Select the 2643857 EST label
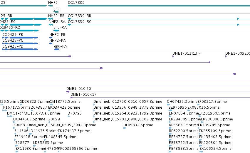 (x=39, y=107)
